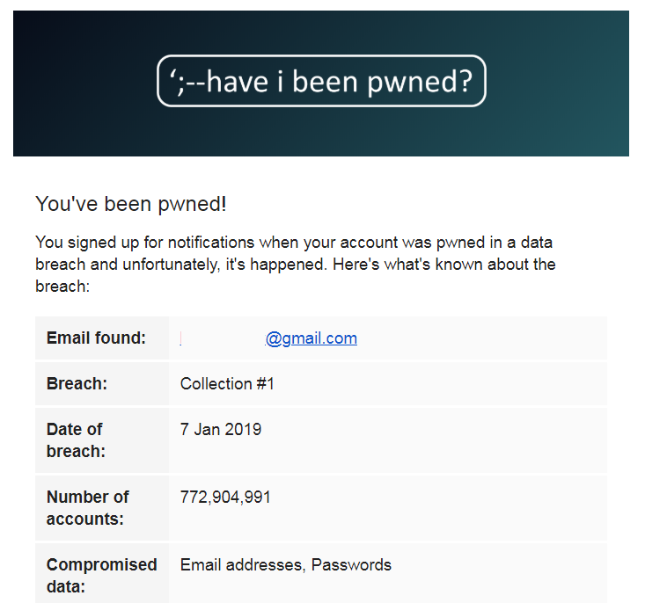Click the 'Compromised data:' label
Image resolution: width=645 pixels, height=603 pixels.
point(101,576)
